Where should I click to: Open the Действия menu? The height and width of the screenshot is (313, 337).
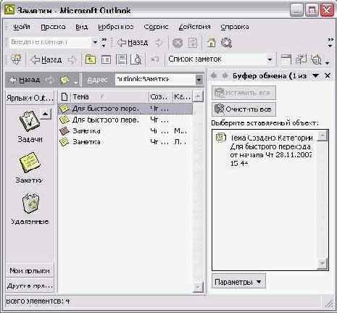(x=194, y=27)
